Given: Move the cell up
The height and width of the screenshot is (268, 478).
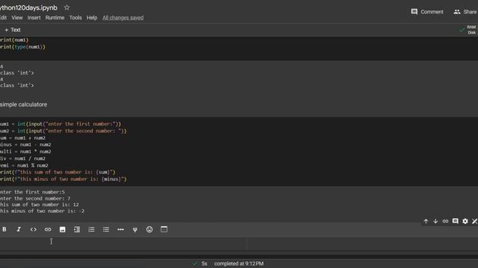Looking at the screenshot, I should [426, 221].
